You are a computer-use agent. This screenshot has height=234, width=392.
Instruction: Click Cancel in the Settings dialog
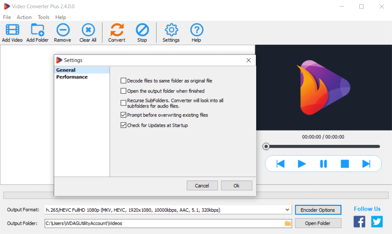202,186
